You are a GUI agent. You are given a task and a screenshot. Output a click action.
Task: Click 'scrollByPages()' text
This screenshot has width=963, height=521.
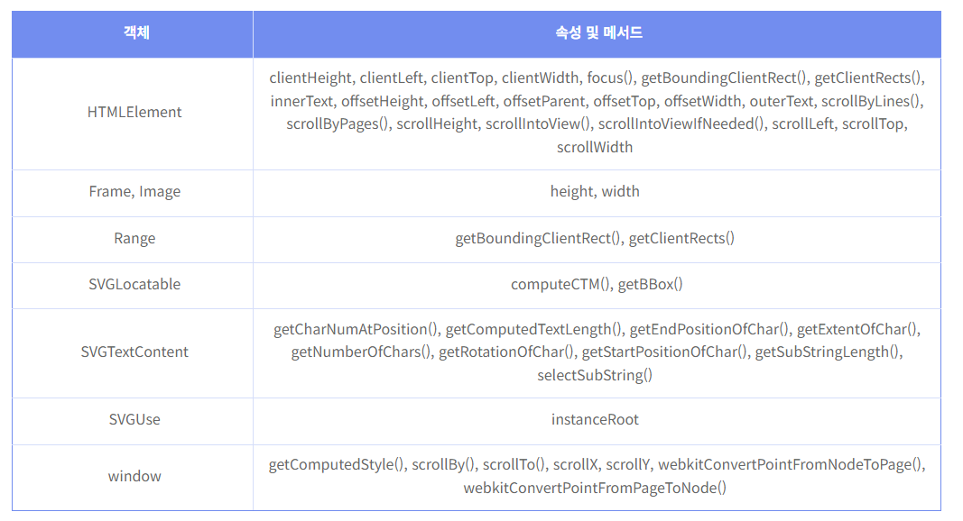coord(338,124)
